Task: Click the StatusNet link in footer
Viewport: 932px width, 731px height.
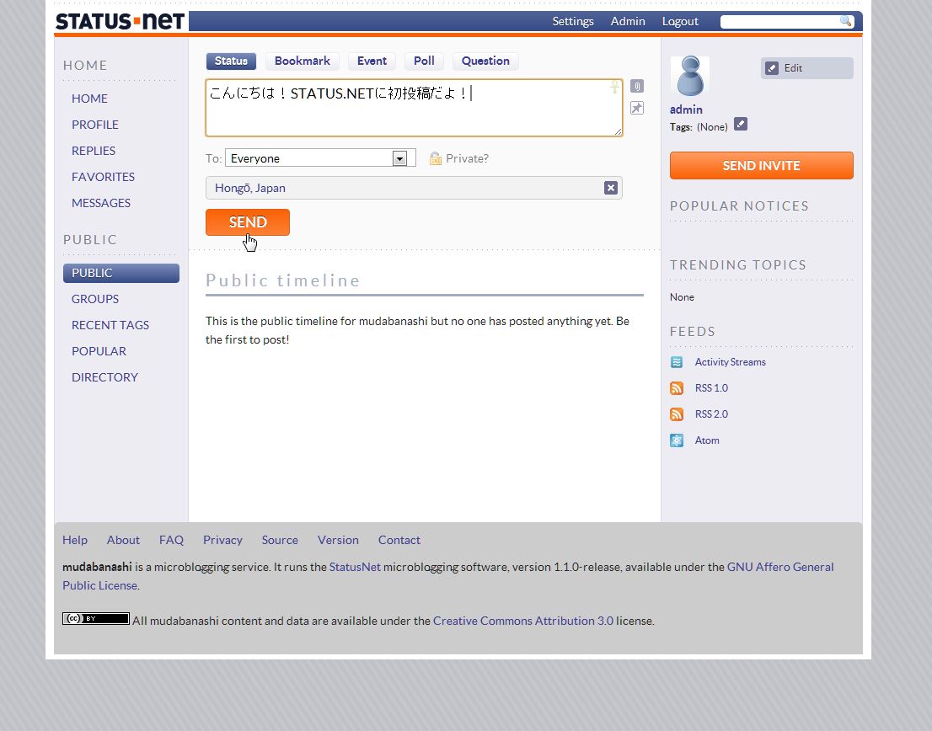Action: (x=355, y=567)
